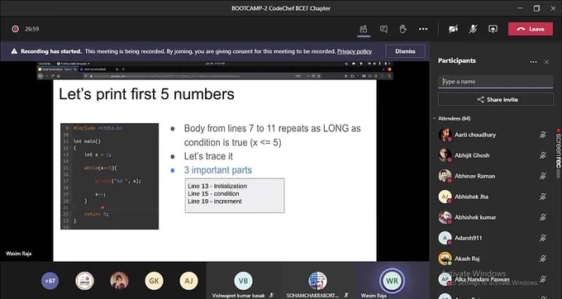Click the shared slide code screenshot

tap(109, 176)
